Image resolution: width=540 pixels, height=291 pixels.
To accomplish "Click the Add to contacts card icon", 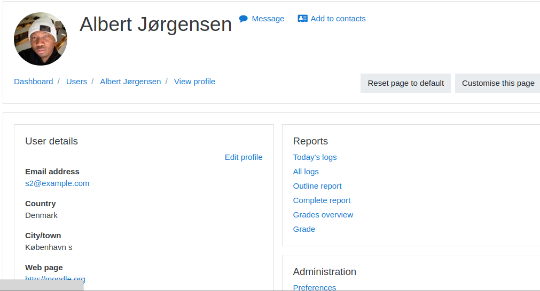I will click(303, 19).
